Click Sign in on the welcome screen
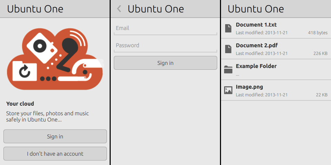 click(x=55, y=136)
